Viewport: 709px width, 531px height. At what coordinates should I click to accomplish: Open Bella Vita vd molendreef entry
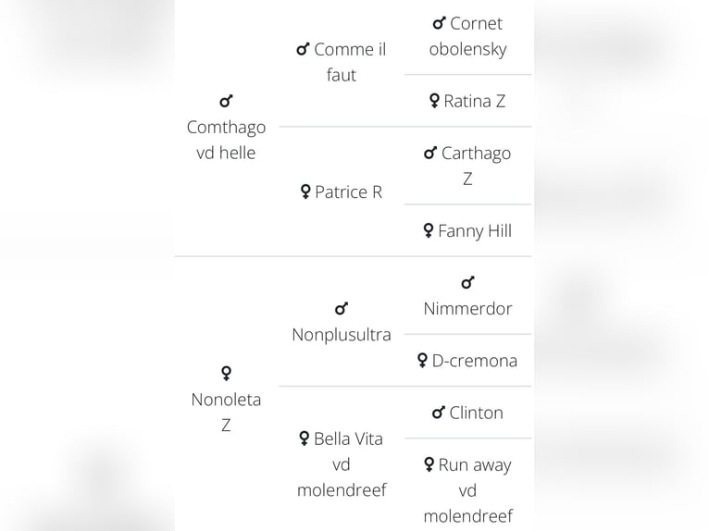pyautogui.click(x=341, y=463)
